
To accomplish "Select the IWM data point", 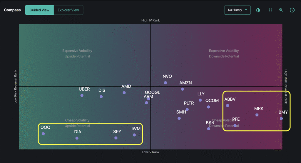I will [x=134, y=135].
